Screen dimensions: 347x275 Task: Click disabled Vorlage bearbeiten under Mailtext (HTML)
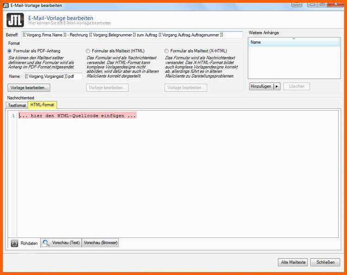click(x=107, y=87)
